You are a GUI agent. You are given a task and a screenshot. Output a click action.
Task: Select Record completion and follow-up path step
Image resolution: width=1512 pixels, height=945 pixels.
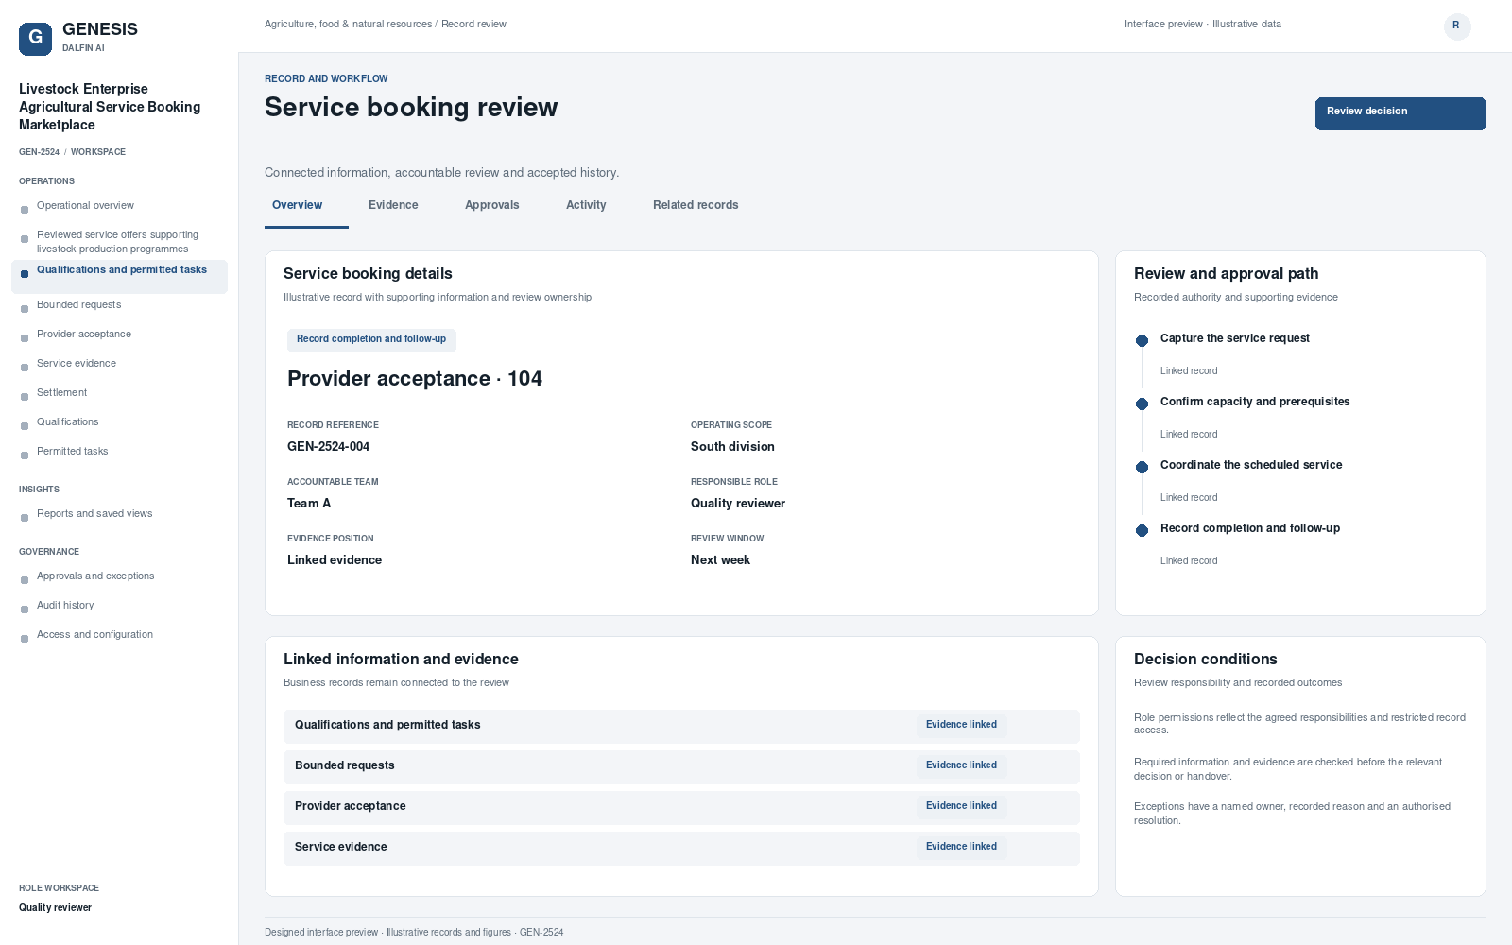[x=1249, y=528]
